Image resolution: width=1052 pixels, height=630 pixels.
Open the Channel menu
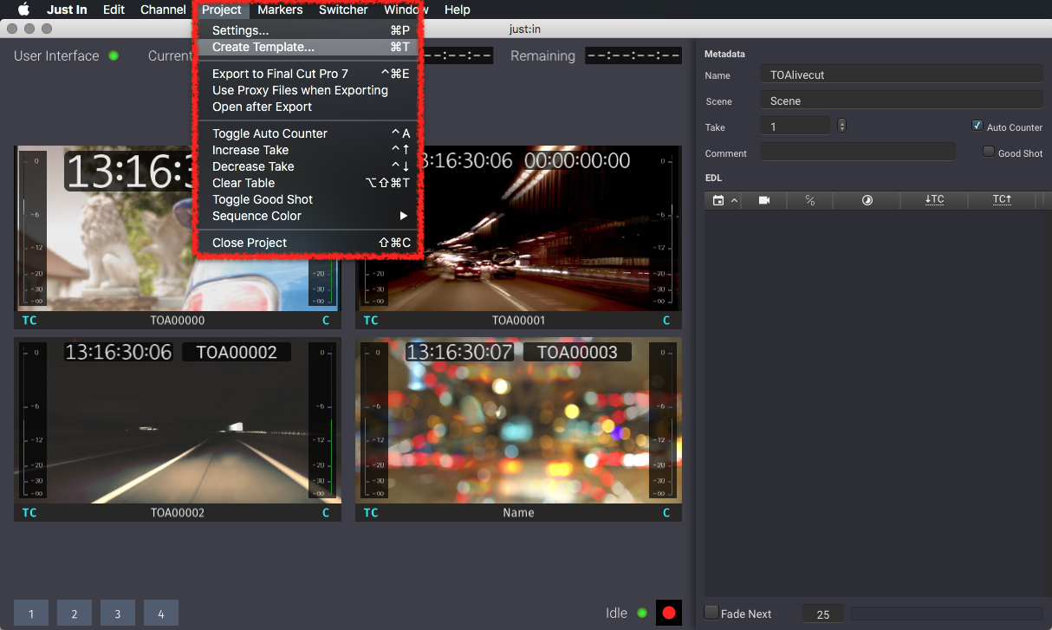click(163, 10)
